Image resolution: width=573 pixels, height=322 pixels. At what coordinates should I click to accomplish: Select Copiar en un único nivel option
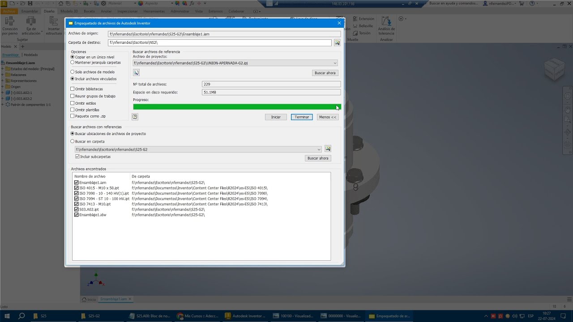point(73,57)
